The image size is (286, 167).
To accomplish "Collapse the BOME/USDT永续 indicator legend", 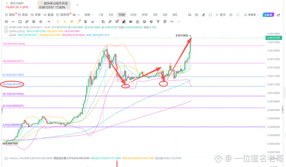I will coord(6,27).
